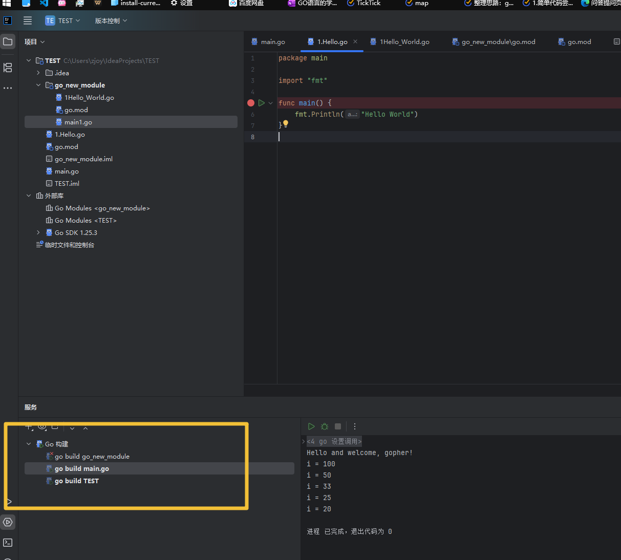The height and width of the screenshot is (560, 621).
Task: Open 项目 view dropdown
Action: (35, 41)
